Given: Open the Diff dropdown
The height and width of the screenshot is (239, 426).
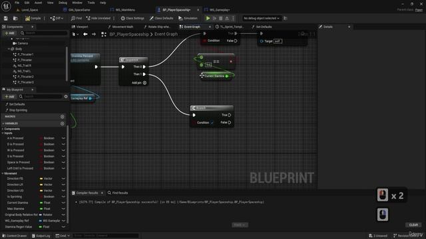Looking at the screenshot, I should pos(57,19).
